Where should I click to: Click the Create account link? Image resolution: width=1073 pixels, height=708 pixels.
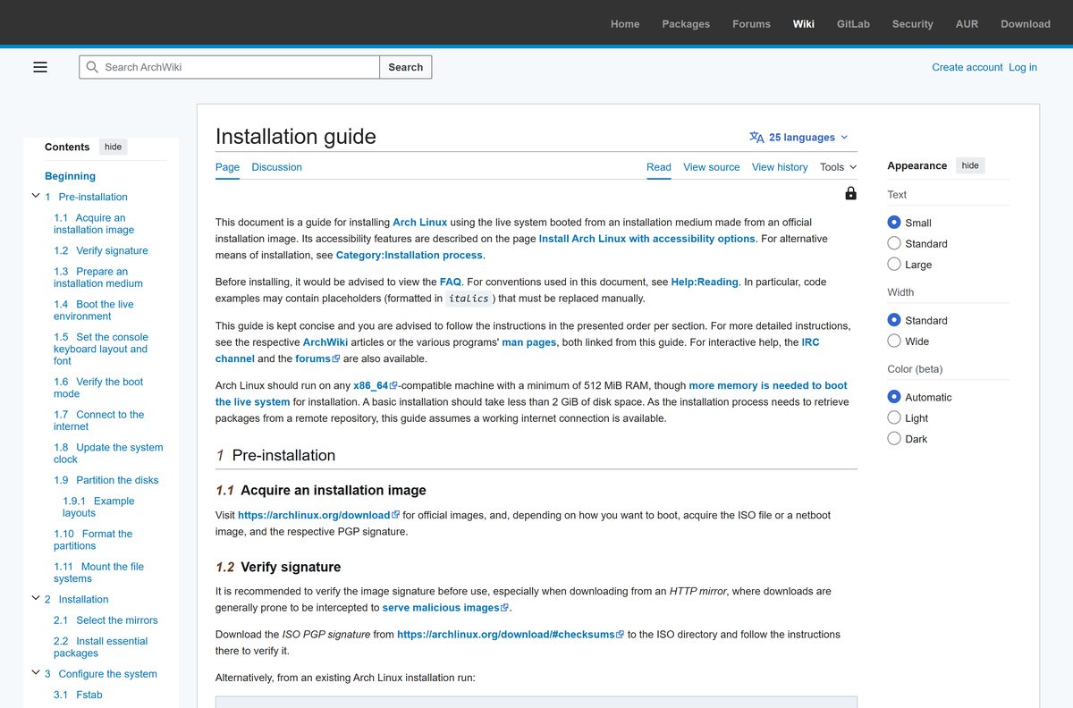967,67
